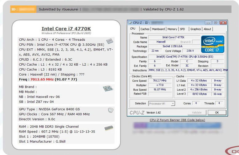This screenshot has height=155, width=239.
Task: Click the Core Speed value 7012.7 MHz
Action: coord(160,80)
